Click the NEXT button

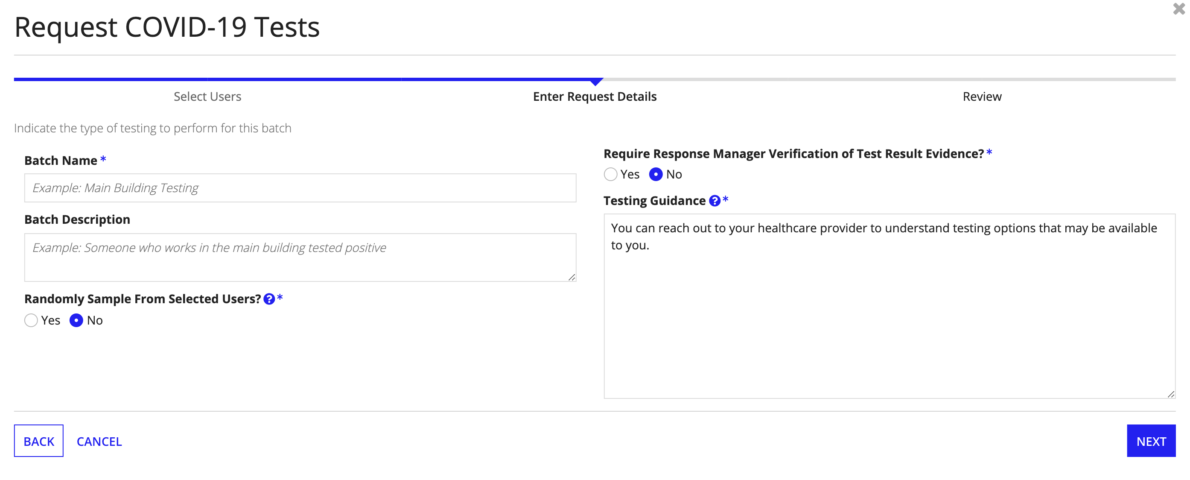coord(1151,441)
